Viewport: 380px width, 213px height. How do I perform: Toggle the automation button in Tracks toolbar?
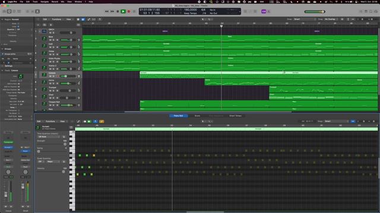(88, 20)
